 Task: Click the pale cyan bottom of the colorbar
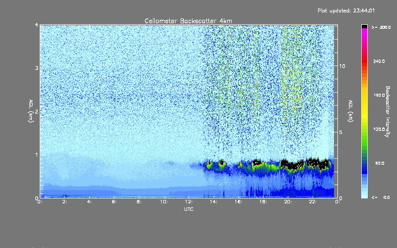point(364,195)
